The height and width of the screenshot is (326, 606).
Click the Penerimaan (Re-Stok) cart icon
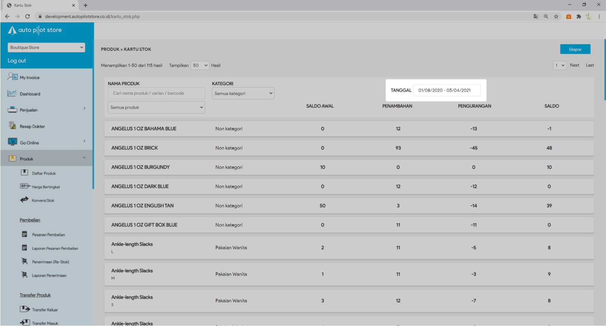25,261
